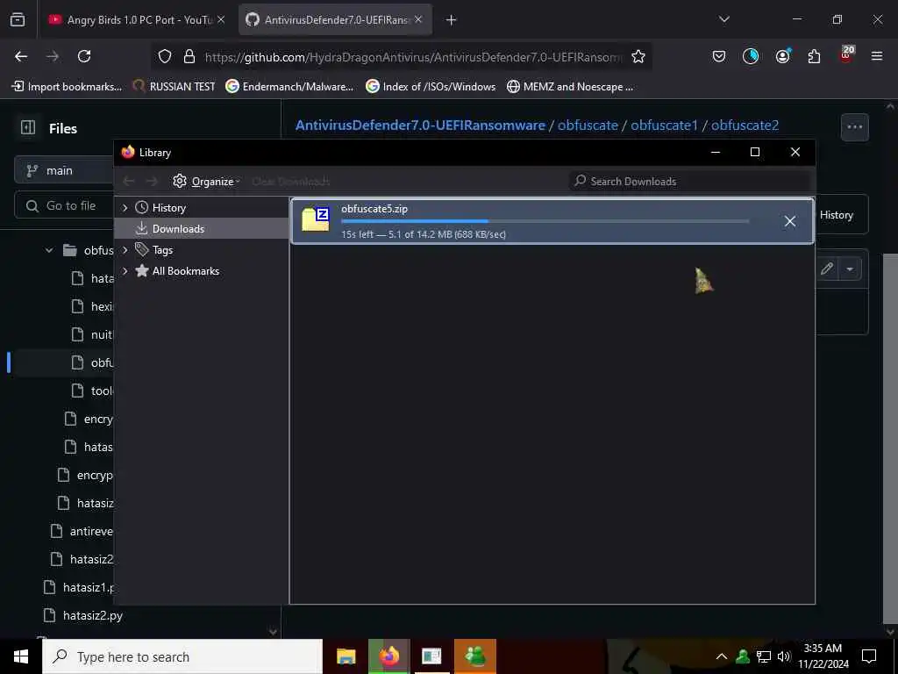898x674 pixels.
Task: Open MEMZ and Noescape bookmark
Action: 570,87
